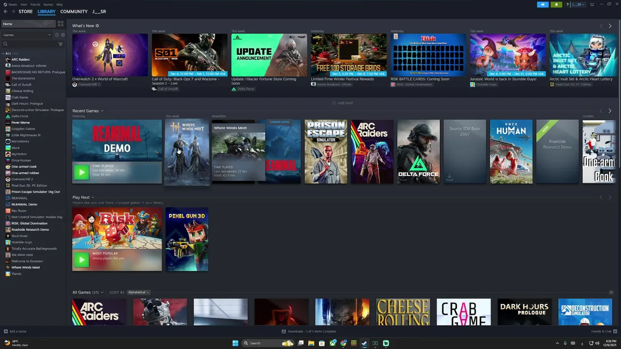
Task: Click the Home button in sidebar
Action: pyautogui.click(x=29, y=24)
